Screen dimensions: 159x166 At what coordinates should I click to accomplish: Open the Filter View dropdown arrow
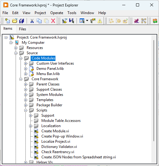coord(87,21)
